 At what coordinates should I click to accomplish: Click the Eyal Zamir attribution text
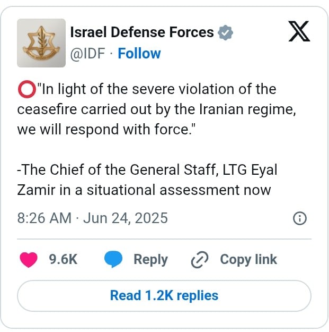pyautogui.click(x=147, y=180)
